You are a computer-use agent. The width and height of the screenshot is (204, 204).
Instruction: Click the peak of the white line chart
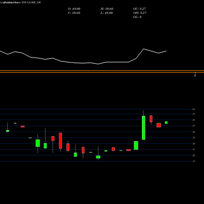tap(144, 49)
